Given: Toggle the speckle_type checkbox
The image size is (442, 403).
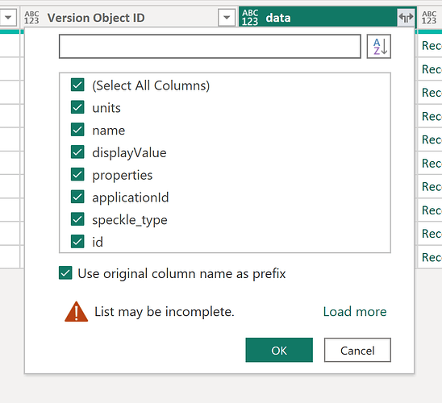Looking at the screenshot, I should click(x=77, y=219).
